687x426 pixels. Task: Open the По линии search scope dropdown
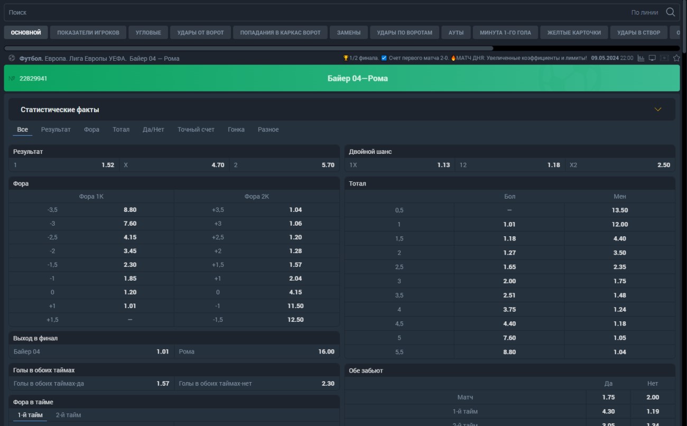pos(645,12)
